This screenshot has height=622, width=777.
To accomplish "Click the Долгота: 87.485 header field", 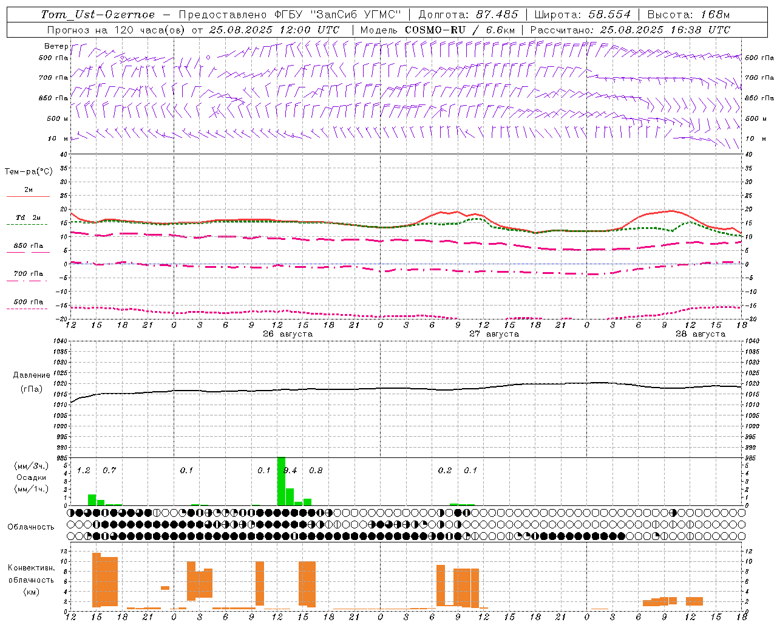I will (468, 15).
